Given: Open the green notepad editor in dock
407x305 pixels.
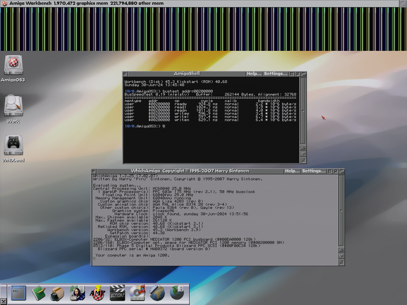Looking at the screenshot, I should (38, 293).
